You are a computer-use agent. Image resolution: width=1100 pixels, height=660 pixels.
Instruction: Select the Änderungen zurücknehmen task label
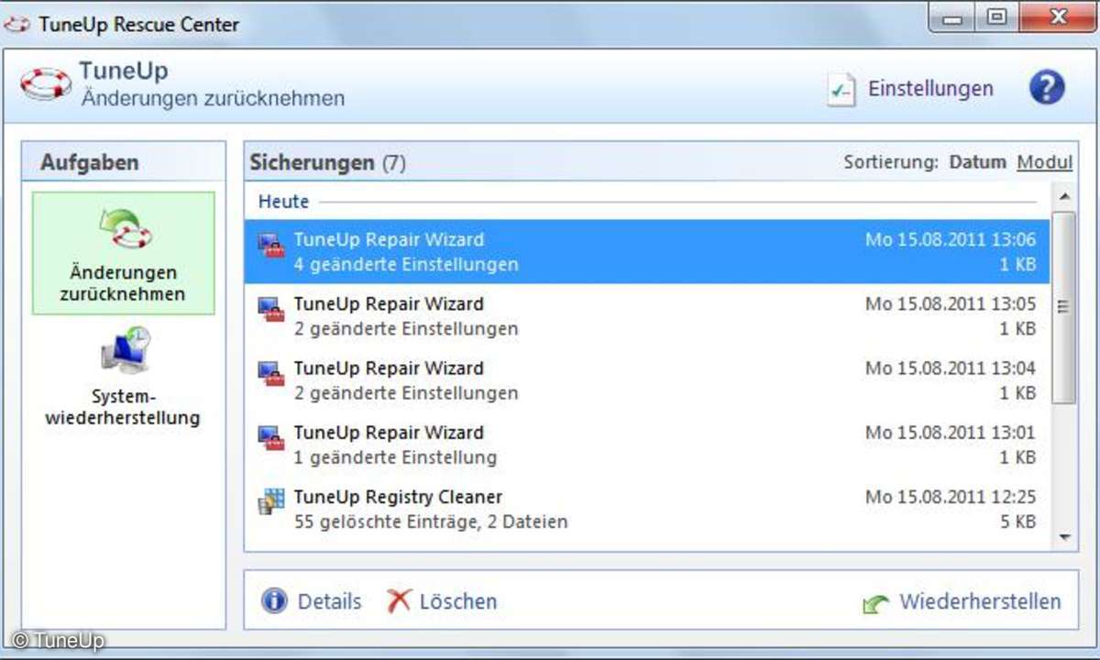point(124,283)
